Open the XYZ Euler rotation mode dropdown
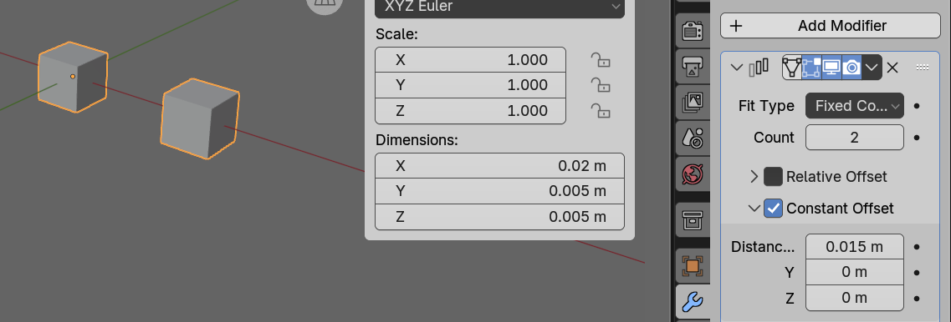The image size is (951, 322). (500, 7)
